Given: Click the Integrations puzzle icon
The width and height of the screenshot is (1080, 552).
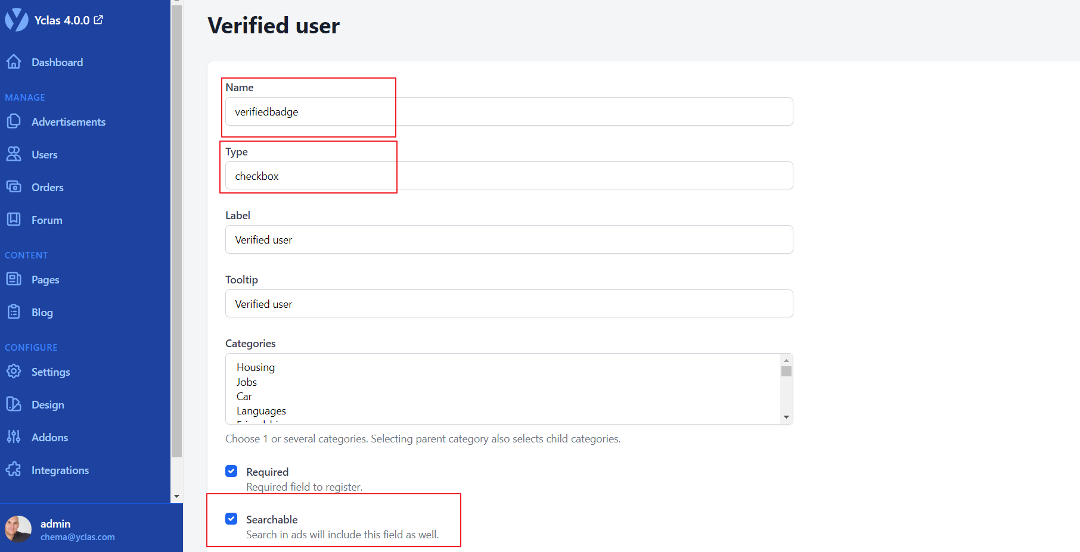Looking at the screenshot, I should [14, 470].
